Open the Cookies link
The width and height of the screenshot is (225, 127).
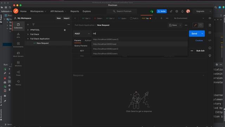199,41
